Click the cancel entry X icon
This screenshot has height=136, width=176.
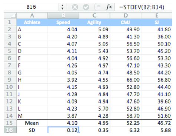click(x=75, y=7)
